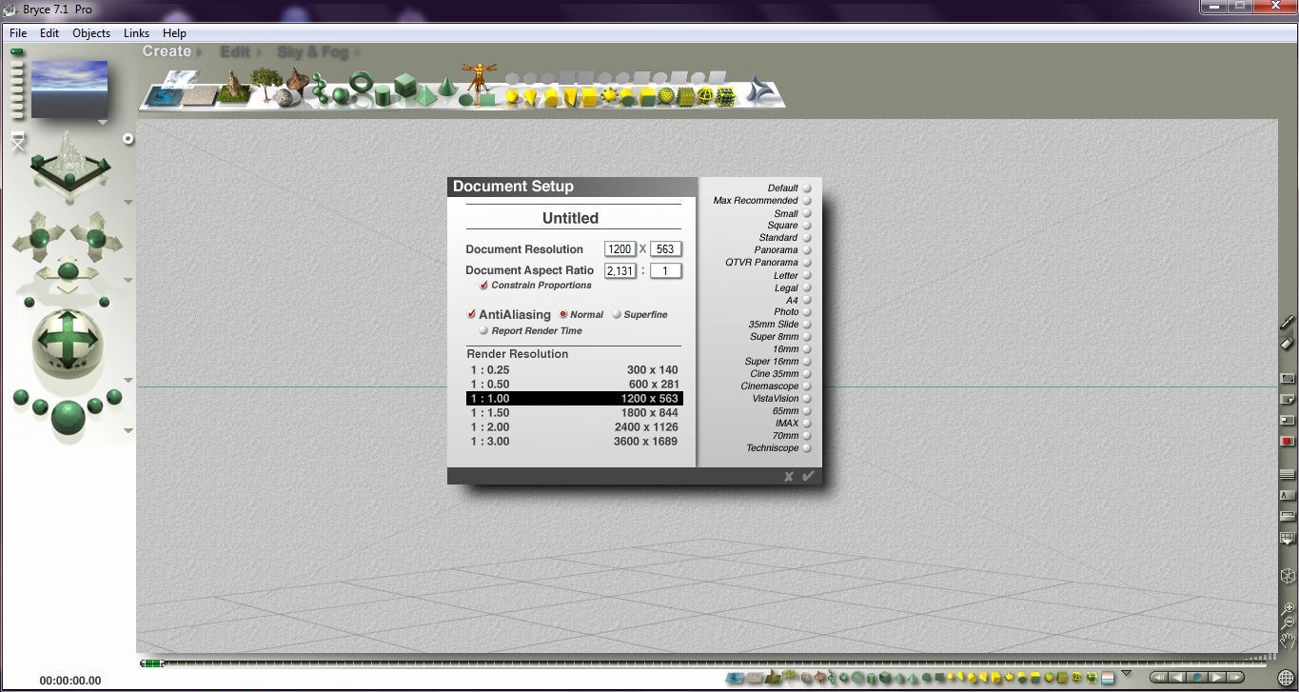Click the nano preview thumbnail
This screenshot has height=692, width=1299.
coord(69,89)
